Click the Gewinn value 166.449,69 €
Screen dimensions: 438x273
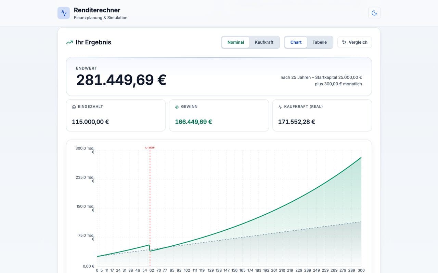tap(193, 121)
